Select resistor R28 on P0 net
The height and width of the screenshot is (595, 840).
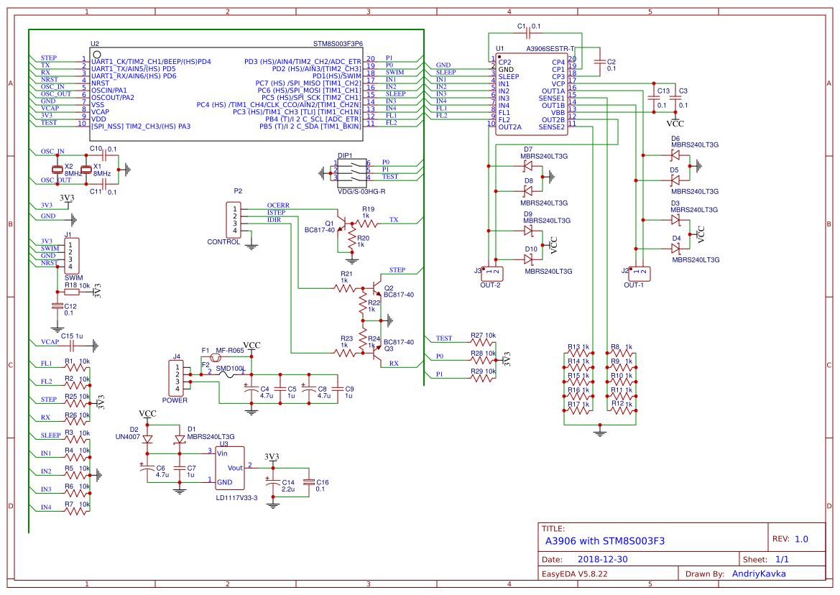pyautogui.click(x=481, y=361)
